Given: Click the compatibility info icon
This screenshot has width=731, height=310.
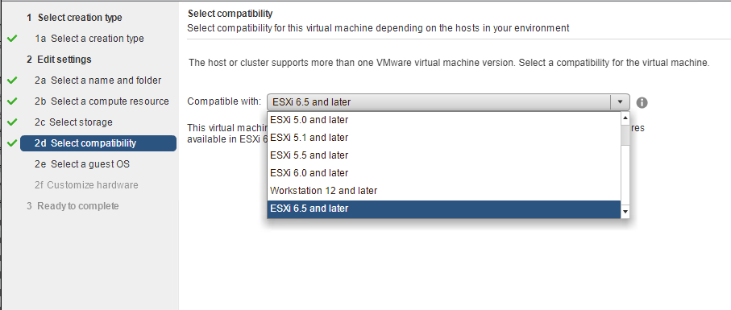Looking at the screenshot, I should point(642,102).
